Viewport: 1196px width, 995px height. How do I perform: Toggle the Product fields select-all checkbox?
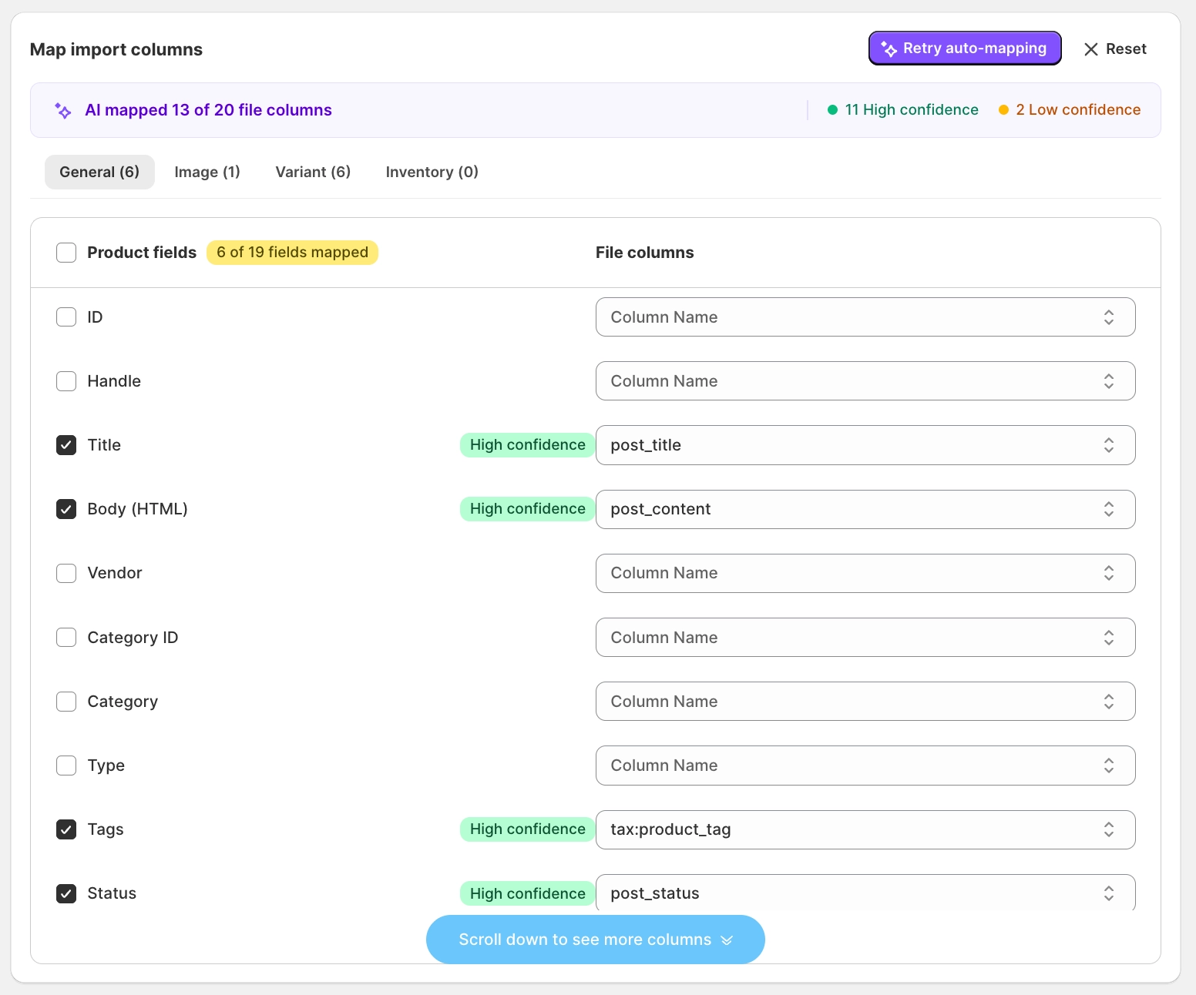click(x=66, y=253)
